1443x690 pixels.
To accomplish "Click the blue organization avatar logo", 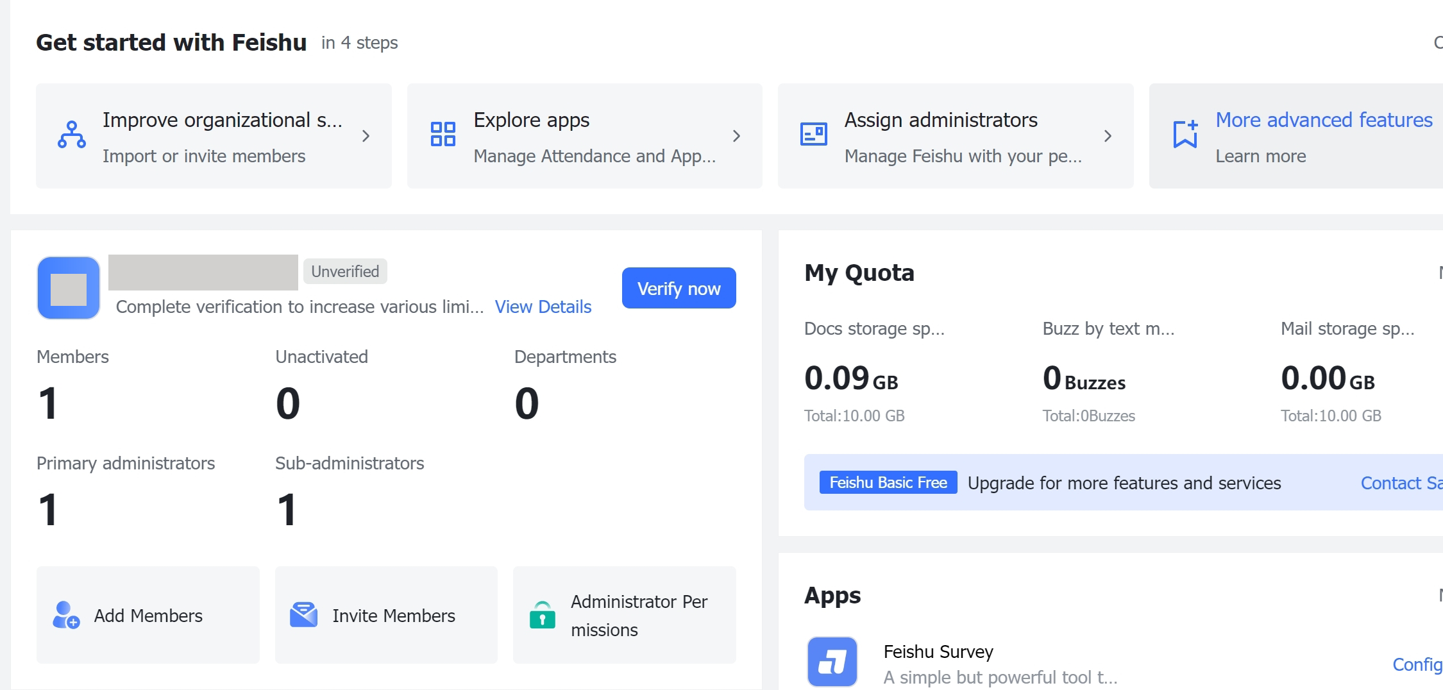I will click(x=69, y=288).
